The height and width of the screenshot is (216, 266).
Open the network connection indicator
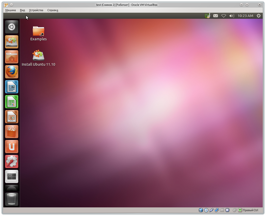tap(224, 16)
